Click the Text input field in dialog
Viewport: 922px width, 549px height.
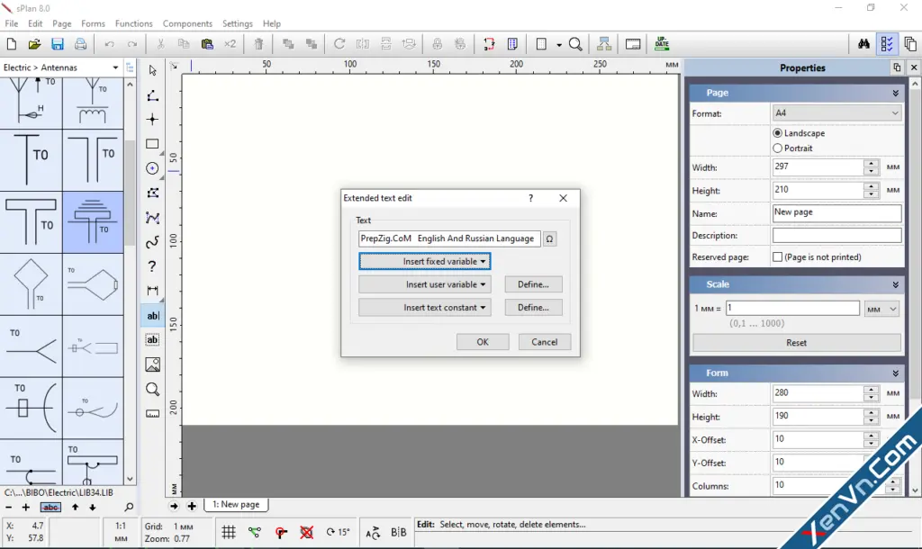(449, 238)
